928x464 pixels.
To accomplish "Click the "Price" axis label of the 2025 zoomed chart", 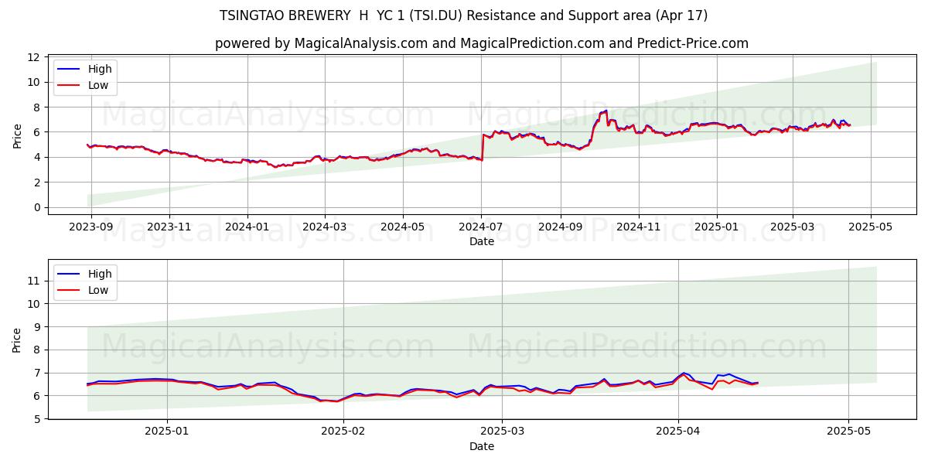I will click(17, 340).
